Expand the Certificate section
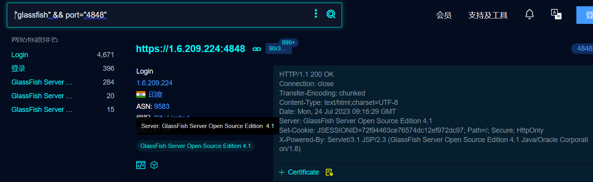This screenshot has height=182, width=593. (x=299, y=172)
